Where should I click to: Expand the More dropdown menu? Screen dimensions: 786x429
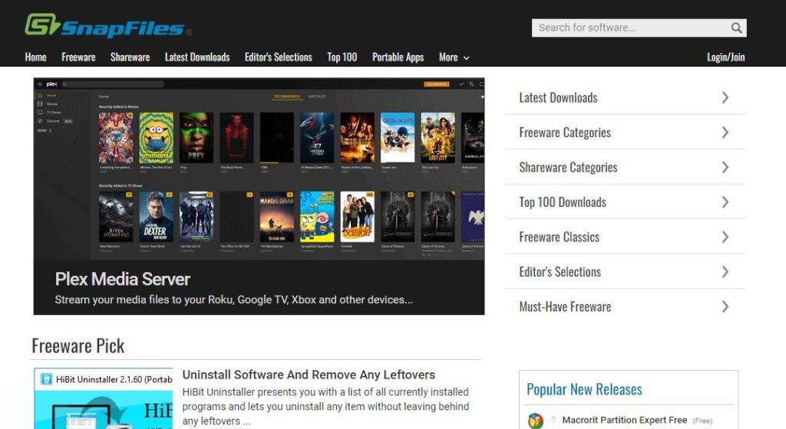454,57
